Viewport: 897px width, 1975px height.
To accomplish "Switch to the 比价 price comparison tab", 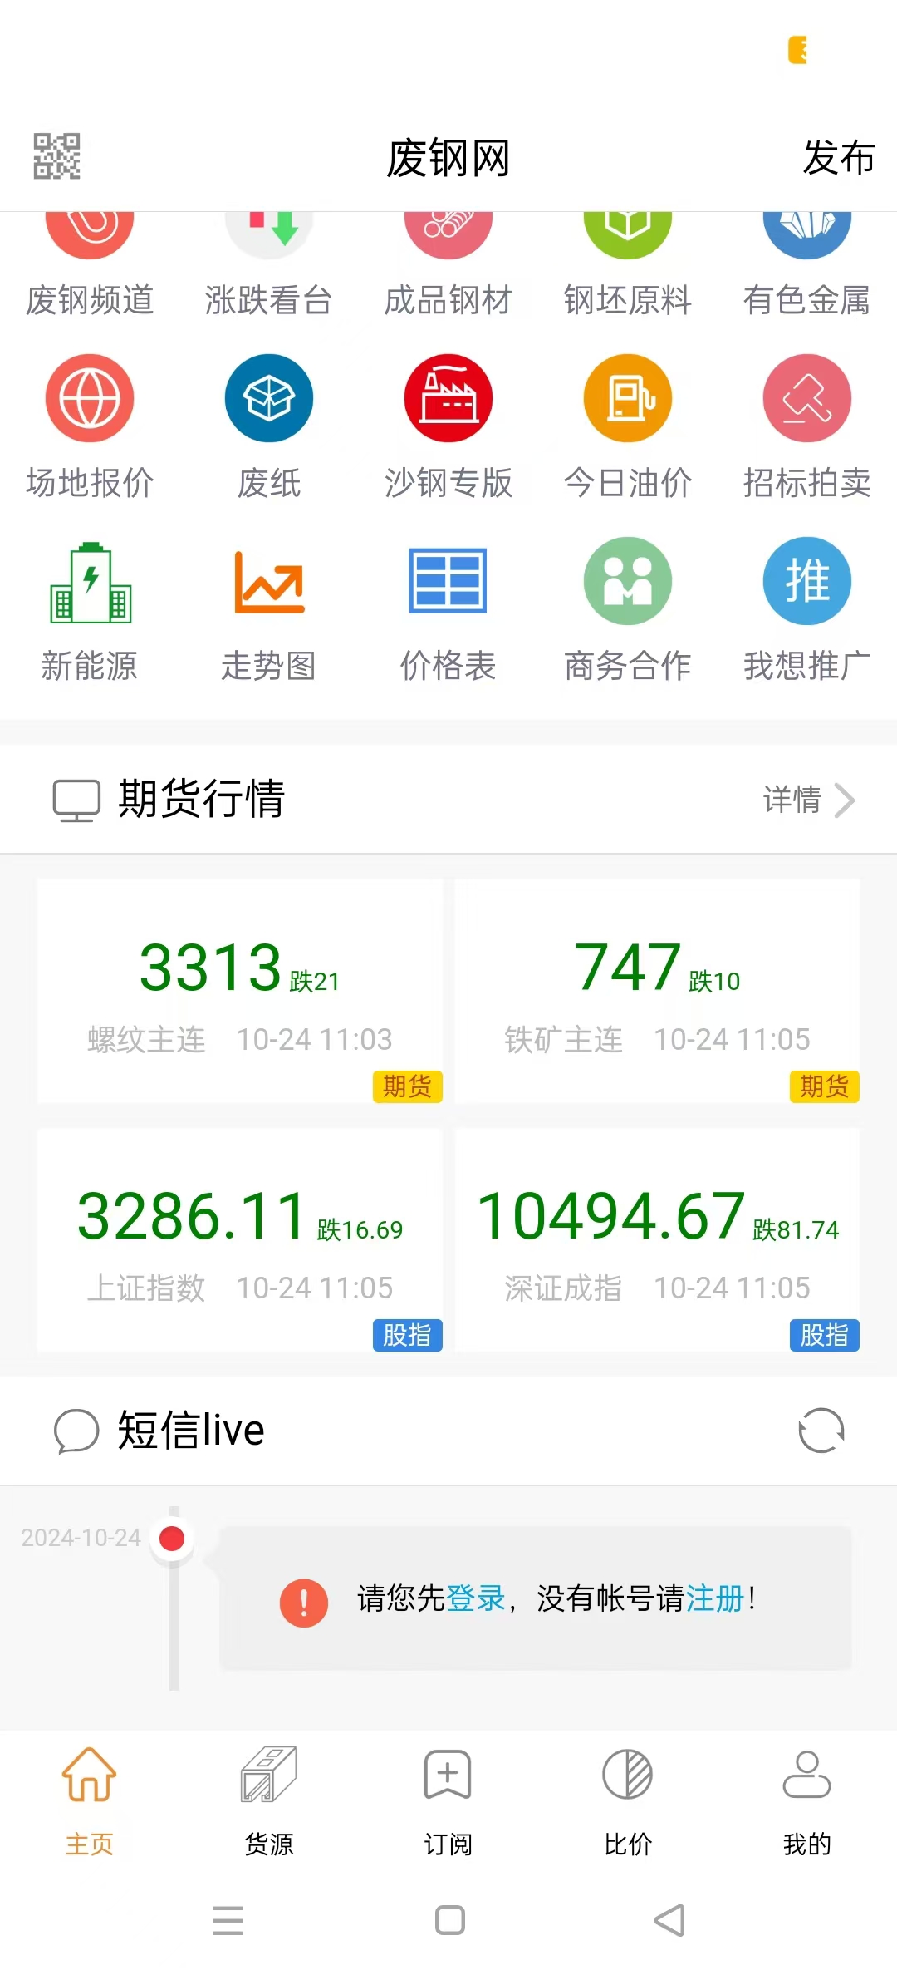I will click(x=628, y=1803).
